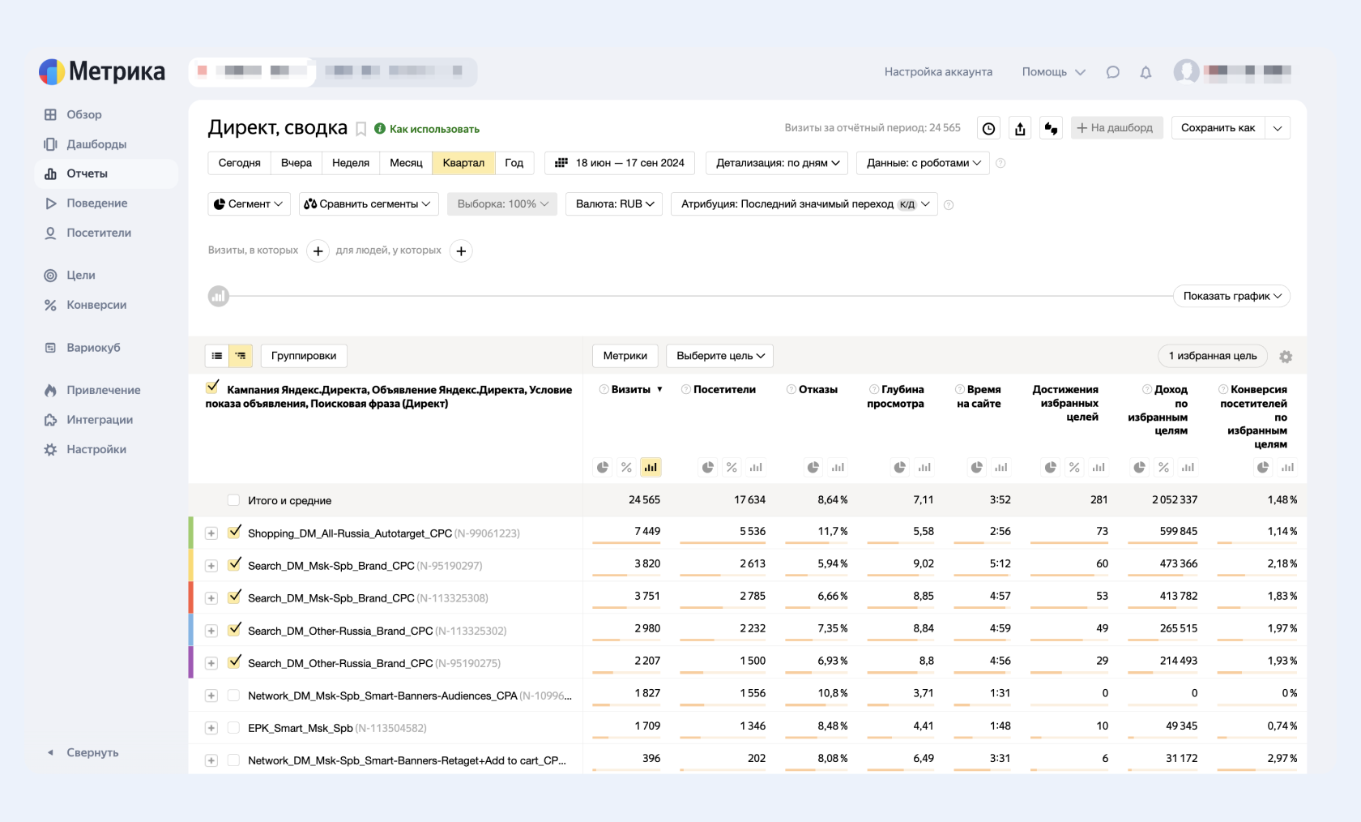Expand Показать график
This screenshot has height=822, width=1361.
click(x=1231, y=297)
